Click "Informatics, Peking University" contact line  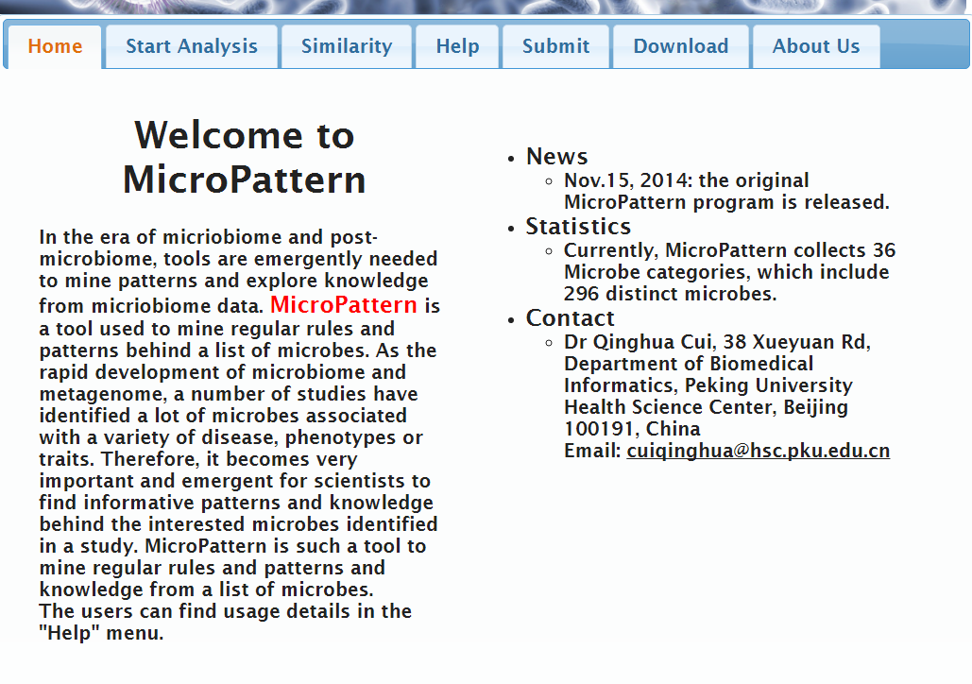(x=708, y=385)
